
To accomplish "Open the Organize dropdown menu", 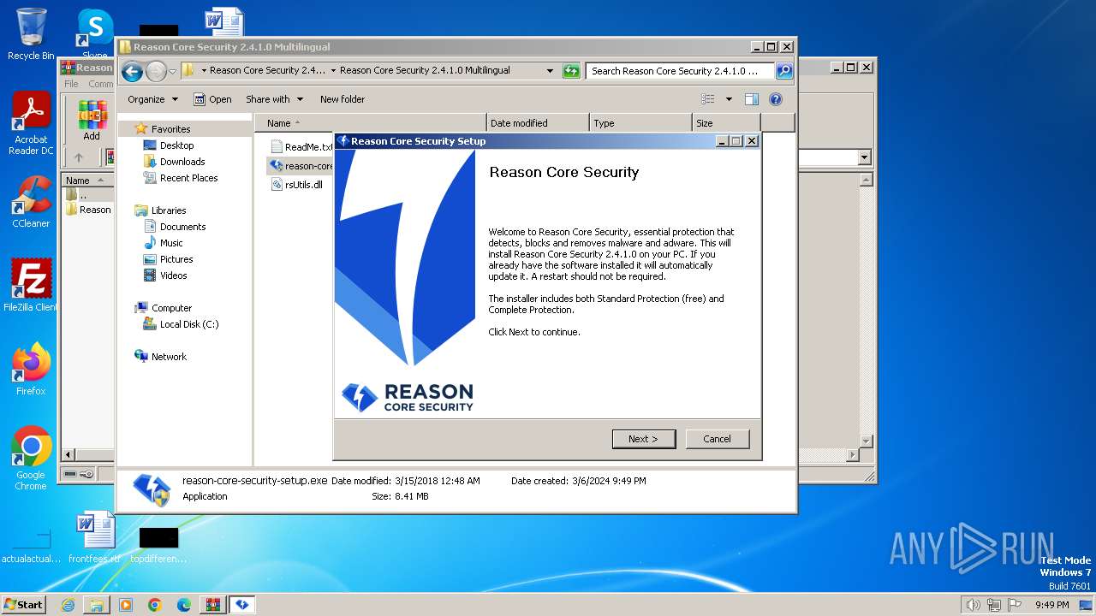I will (x=152, y=99).
